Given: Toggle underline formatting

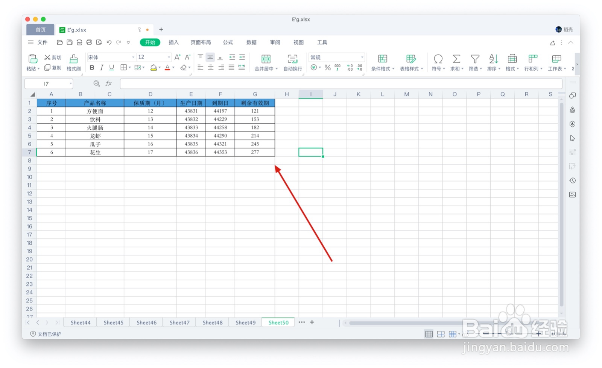Looking at the screenshot, I should point(111,68).
